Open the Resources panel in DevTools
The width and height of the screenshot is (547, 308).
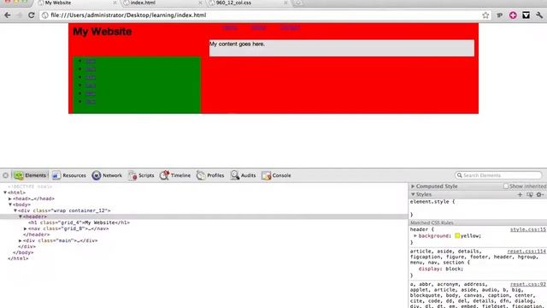(69, 175)
